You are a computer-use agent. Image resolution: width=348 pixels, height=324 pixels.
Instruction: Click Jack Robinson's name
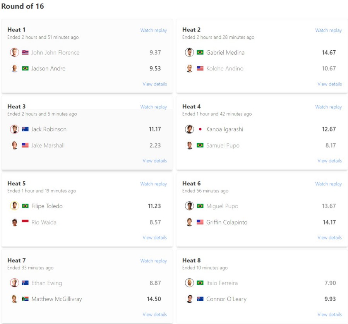[49, 129]
